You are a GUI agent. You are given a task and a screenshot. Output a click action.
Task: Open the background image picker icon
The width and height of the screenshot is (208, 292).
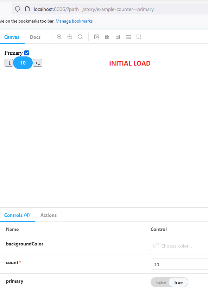(96, 37)
